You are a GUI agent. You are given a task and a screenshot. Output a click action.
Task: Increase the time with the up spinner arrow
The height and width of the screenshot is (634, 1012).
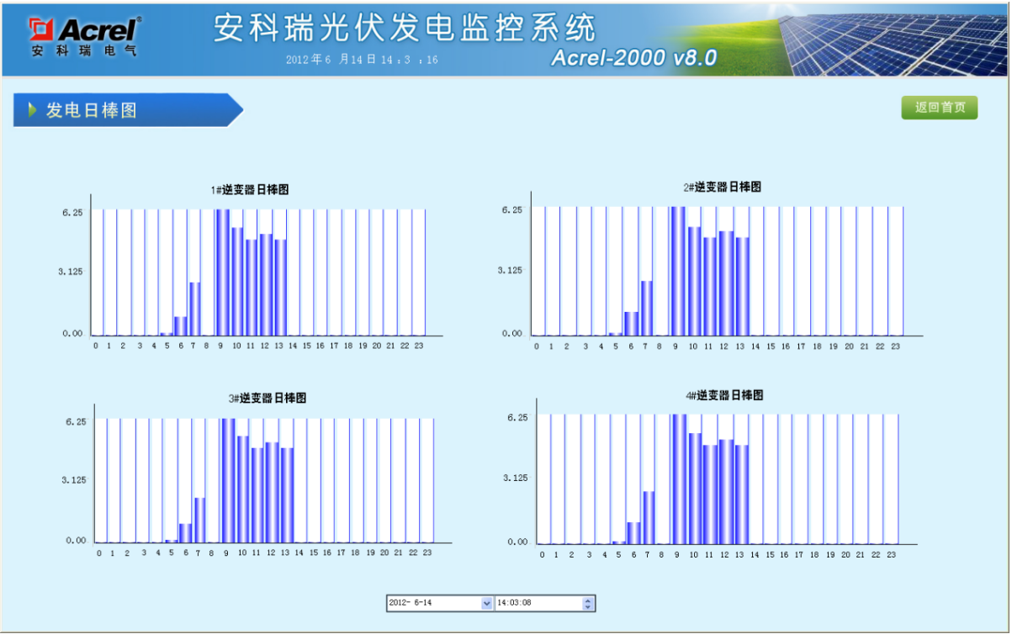588,600
